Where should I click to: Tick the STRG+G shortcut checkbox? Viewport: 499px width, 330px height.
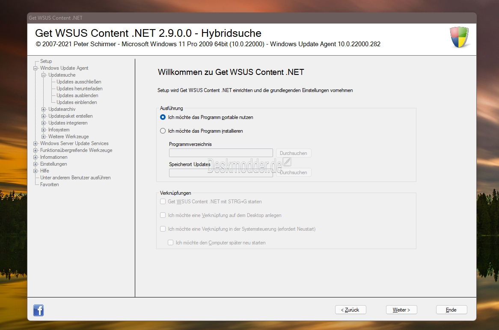pos(163,202)
